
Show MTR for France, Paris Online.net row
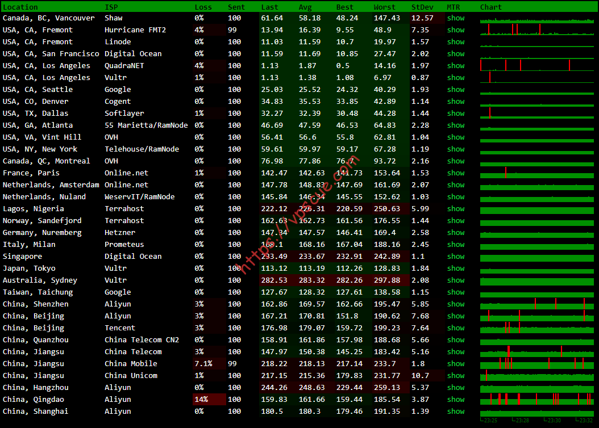click(x=456, y=173)
